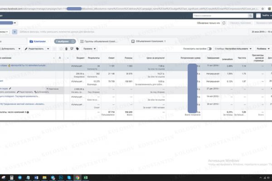
Task: Sort by the Охват column header
Action: (112, 58)
